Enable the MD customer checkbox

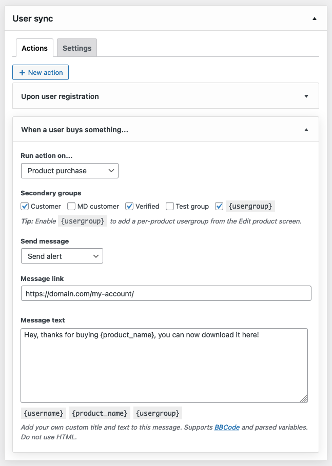point(71,206)
